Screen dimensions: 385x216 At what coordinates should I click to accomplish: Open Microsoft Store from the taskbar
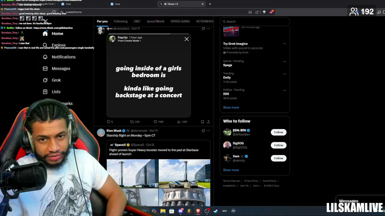click(x=171, y=211)
